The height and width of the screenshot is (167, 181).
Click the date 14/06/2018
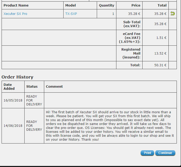(13, 126)
